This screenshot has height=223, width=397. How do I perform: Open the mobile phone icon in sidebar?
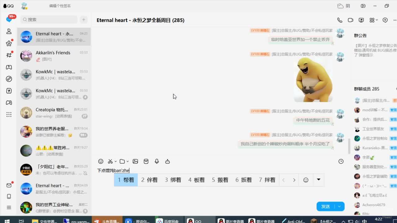pyautogui.click(x=9, y=196)
